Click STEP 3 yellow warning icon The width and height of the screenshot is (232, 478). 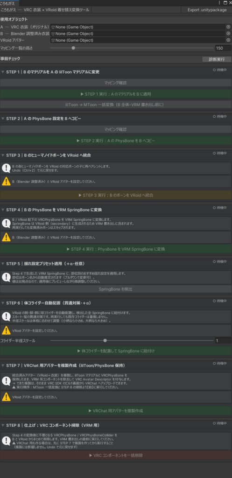[x=6, y=182]
